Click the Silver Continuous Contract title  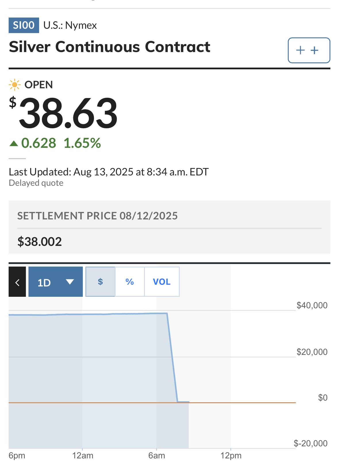[x=110, y=47]
